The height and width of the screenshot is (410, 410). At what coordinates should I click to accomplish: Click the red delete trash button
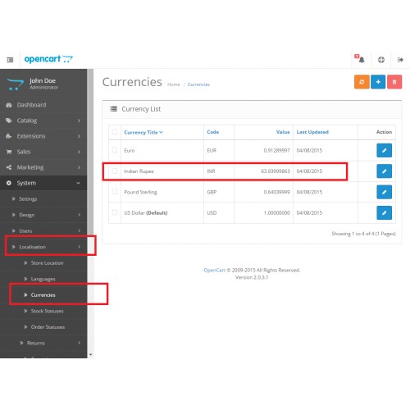pyautogui.click(x=394, y=82)
